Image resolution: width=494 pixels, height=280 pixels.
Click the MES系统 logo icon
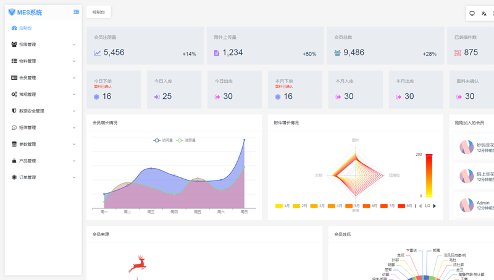pos(12,12)
